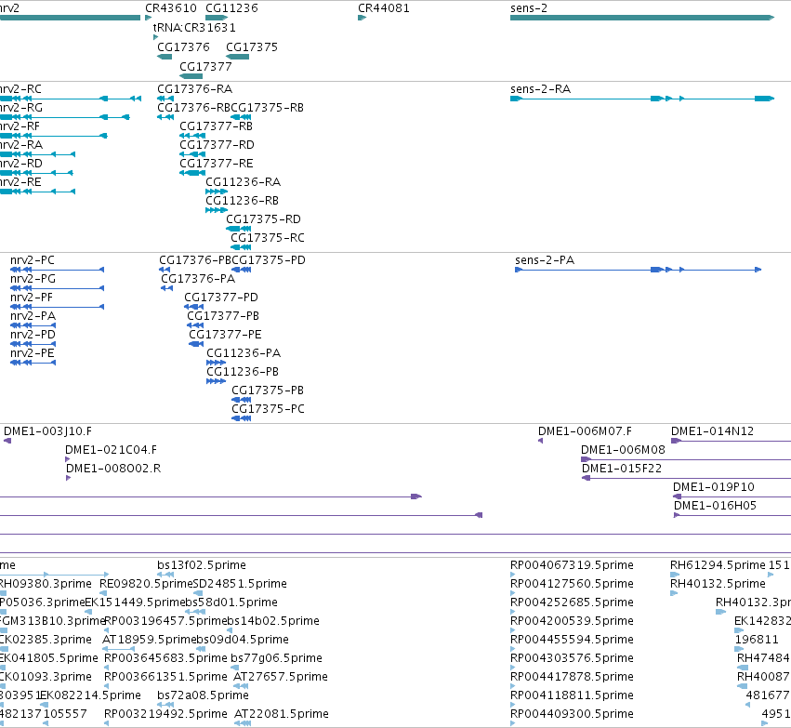This screenshot has height=728, width=791.
Task: Click the sens-2-RA transcript glyph
Action: (642, 99)
